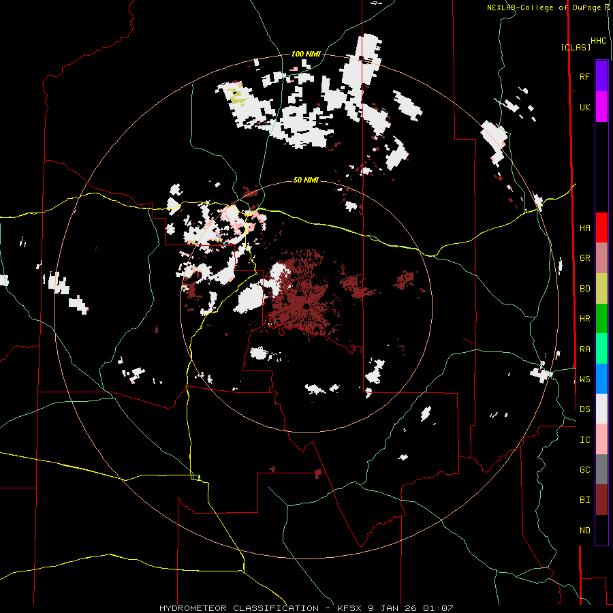Click the ND legend label
The height and width of the screenshot is (613, 613).
click(x=584, y=531)
